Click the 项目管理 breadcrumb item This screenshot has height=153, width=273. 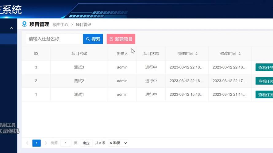(x=83, y=25)
